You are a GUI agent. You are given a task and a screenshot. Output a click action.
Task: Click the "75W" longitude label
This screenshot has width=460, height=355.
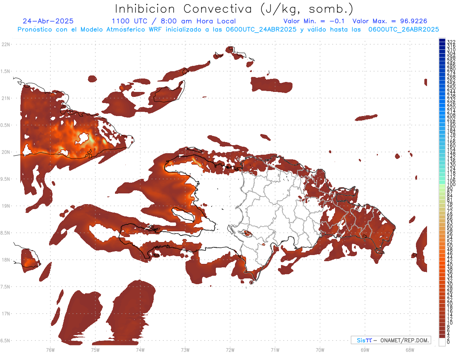pos(95,350)
